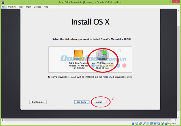Open the Help menu
This screenshot has height=126, width=181.
pyautogui.click(x=46, y=7)
